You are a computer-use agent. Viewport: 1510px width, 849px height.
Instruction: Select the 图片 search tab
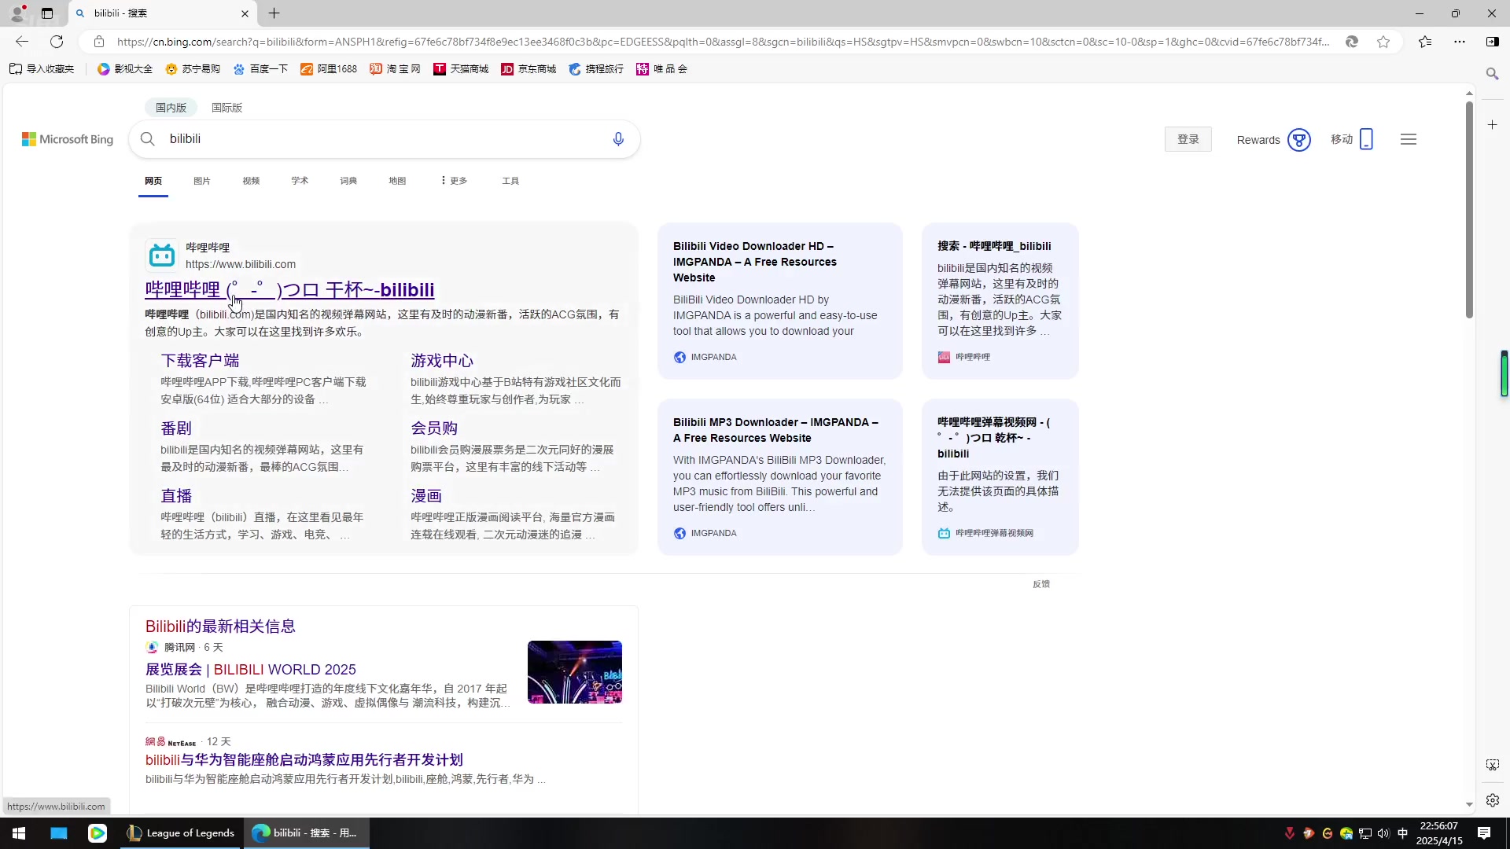point(202,181)
